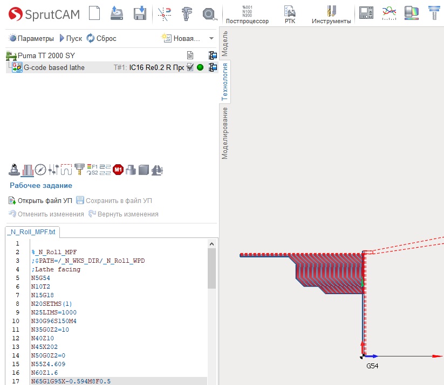Toggle green status dot of G-code operation

tap(200, 67)
